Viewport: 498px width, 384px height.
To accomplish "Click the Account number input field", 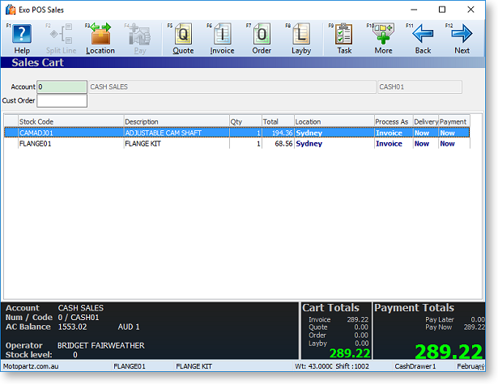I will click(61, 87).
